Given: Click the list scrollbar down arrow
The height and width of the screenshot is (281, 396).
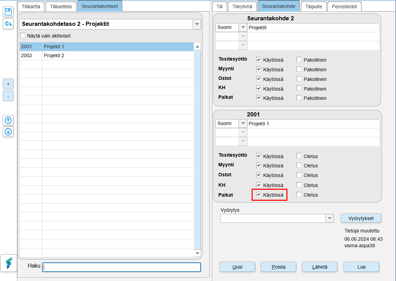Looking at the screenshot, I should click(197, 253).
